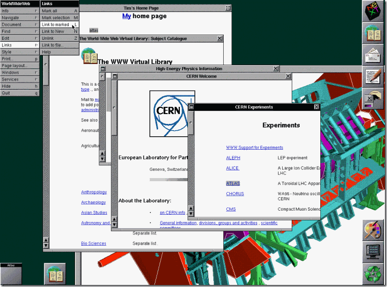
Task: Open General information link in CERN Welcome
Action: coord(178,223)
